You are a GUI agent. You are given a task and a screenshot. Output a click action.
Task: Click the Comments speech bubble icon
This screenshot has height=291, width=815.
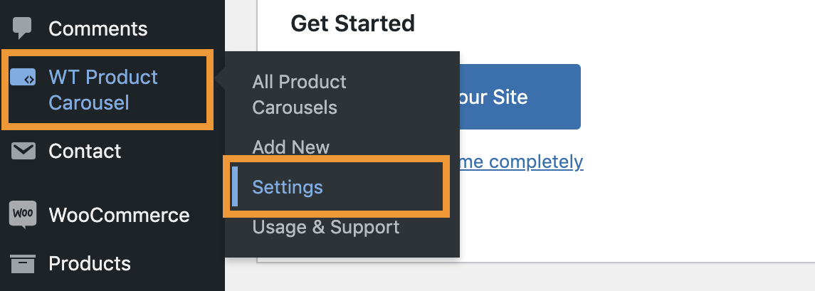click(22, 28)
